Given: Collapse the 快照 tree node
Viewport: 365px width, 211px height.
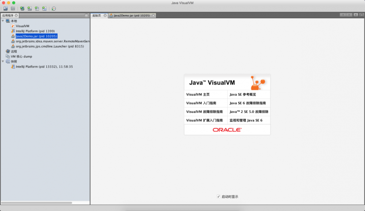Looking at the screenshot, I should tap(4, 62).
